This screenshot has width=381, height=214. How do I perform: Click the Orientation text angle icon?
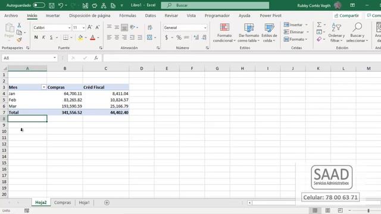(132, 27)
